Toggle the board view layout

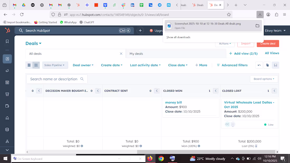(x=36, y=65)
